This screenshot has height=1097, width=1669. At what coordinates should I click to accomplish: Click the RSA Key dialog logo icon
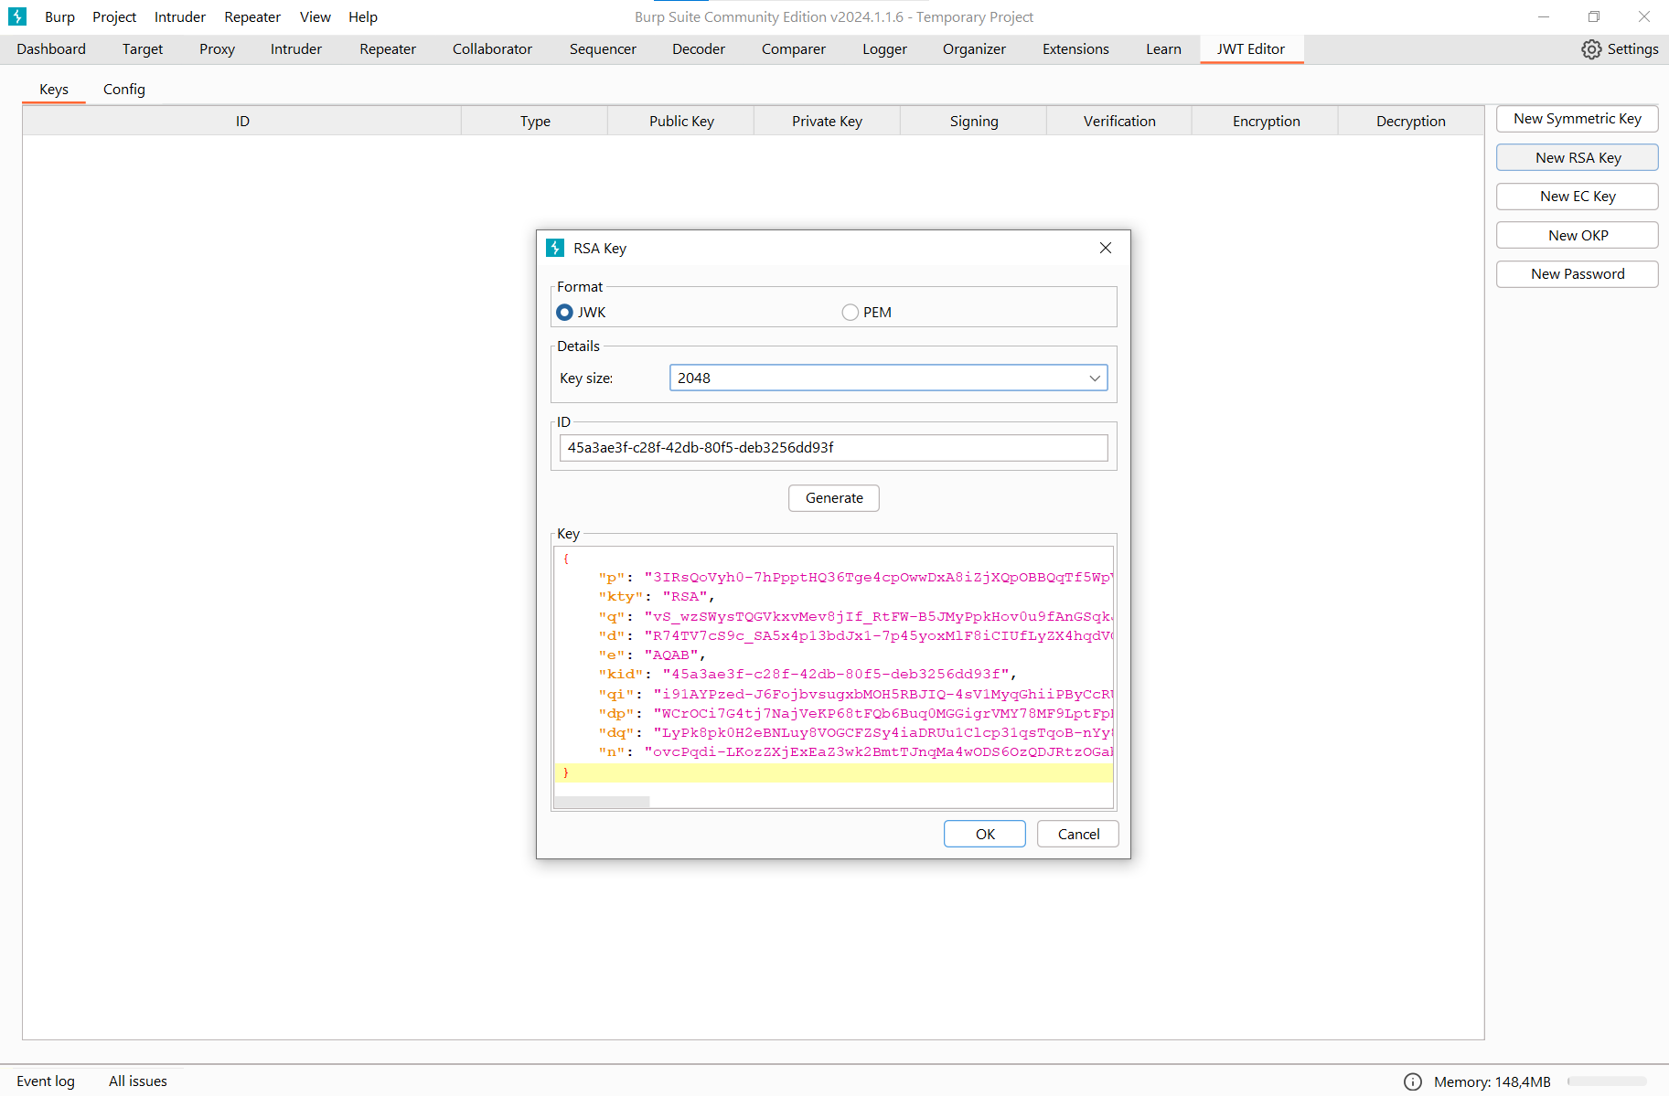pos(555,248)
